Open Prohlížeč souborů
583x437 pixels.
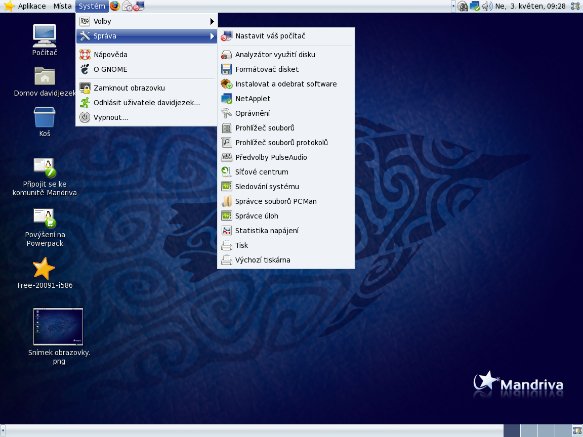click(x=286, y=128)
